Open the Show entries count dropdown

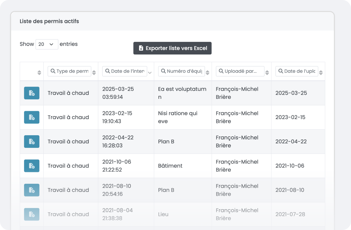pos(47,44)
